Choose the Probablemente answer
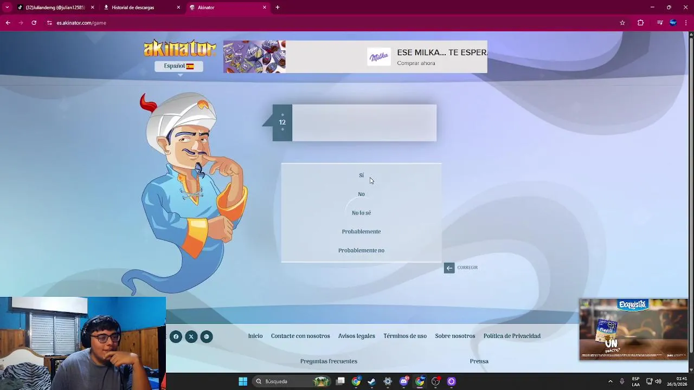The width and height of the screenshot is (694, 390). point(361,232)
